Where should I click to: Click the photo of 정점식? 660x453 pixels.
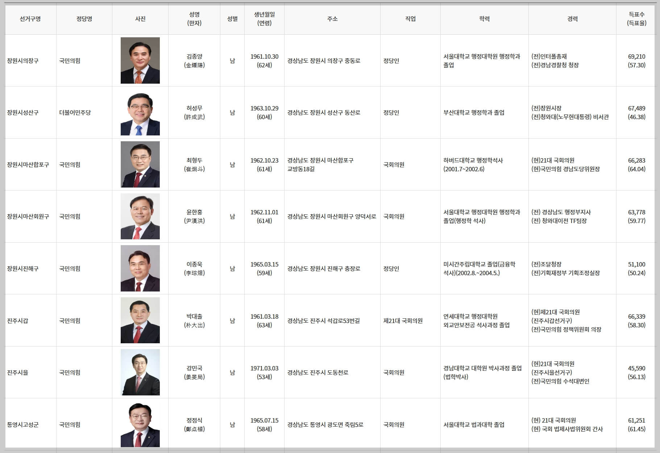point(140,424)
